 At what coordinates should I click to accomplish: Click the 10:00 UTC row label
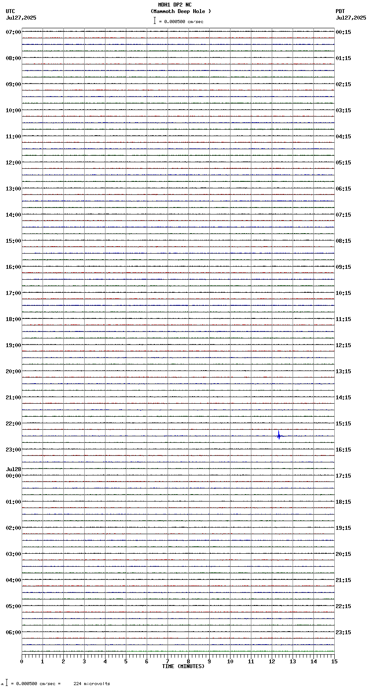(x=13, y=110)
